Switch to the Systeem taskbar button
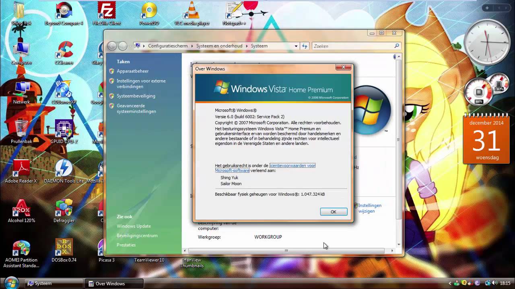Screen dimensions: 515x289 54,283
